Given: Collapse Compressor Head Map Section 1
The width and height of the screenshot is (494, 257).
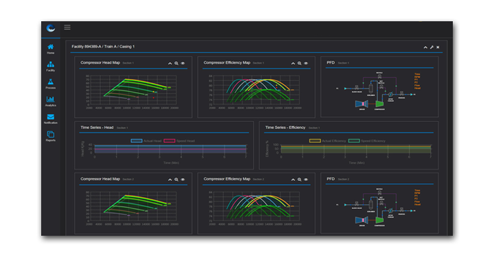Looking at the screenshot, I should (170, 63).
